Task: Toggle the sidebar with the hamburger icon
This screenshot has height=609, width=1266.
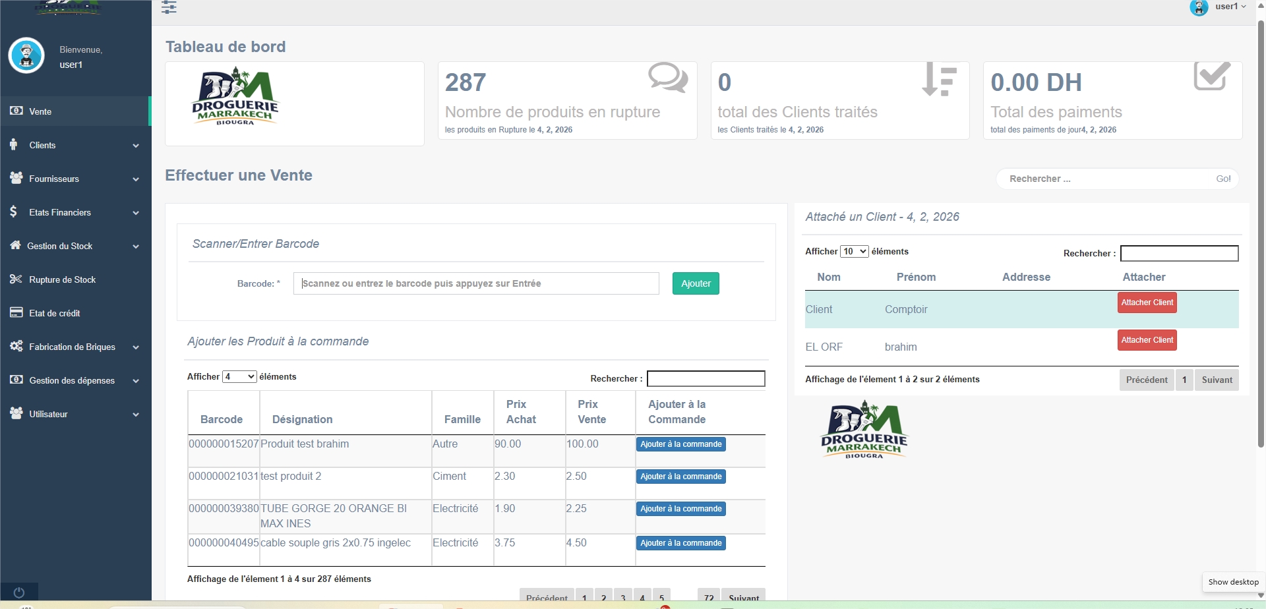Action: click(169, 7)
